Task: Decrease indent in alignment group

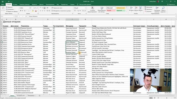Action: (47, 11)
